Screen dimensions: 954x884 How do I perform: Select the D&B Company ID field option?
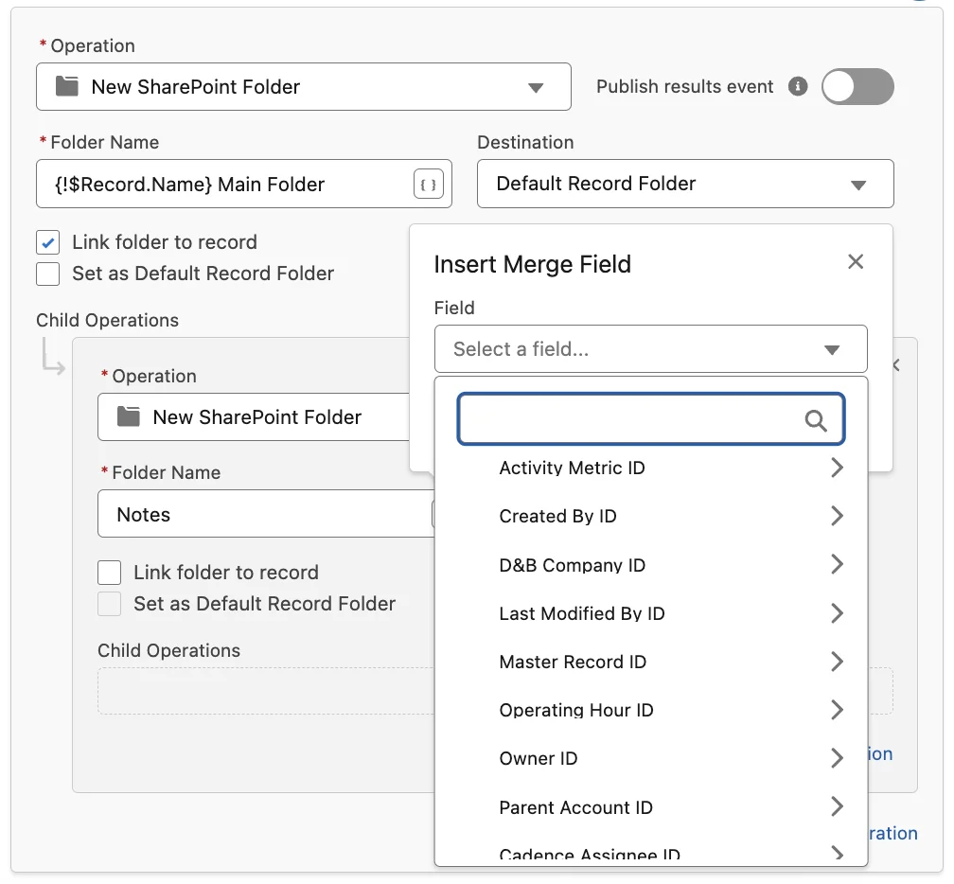coord(650,565)
